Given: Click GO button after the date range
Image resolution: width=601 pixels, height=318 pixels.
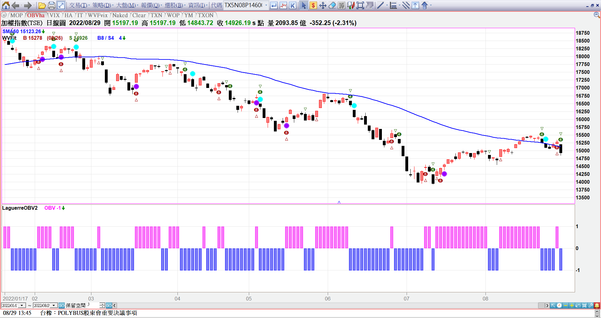Looking at the screenshot, I should [61, 305].
